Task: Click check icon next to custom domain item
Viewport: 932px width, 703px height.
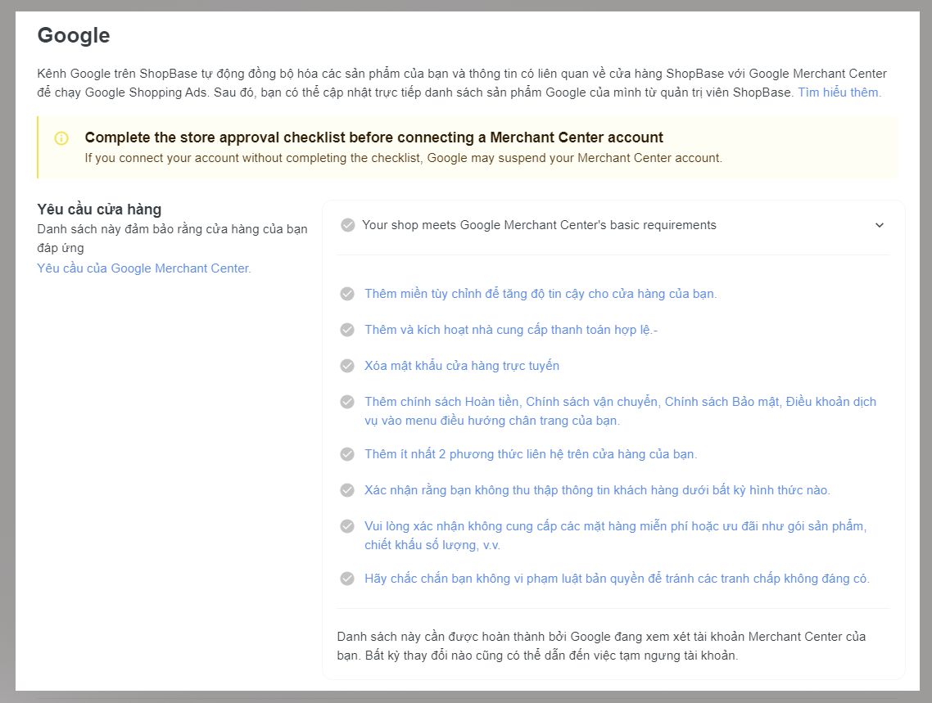Action: point(347,294)
